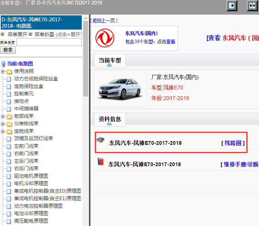Click the gray book icon beside 线路图 entry
The width and height of the screenshot is (259, 226).
point(100,140)
